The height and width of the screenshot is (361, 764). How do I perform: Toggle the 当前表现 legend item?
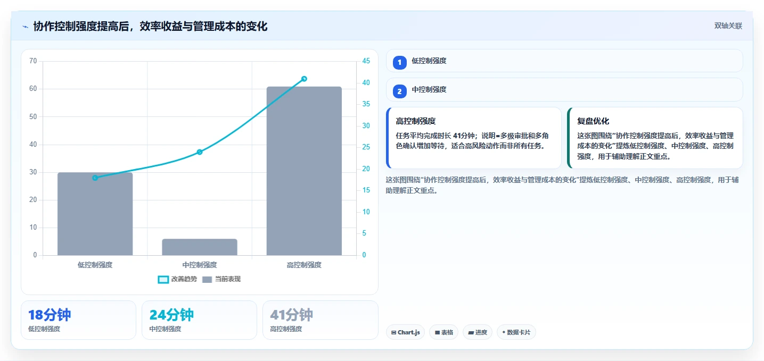(221, 279)
